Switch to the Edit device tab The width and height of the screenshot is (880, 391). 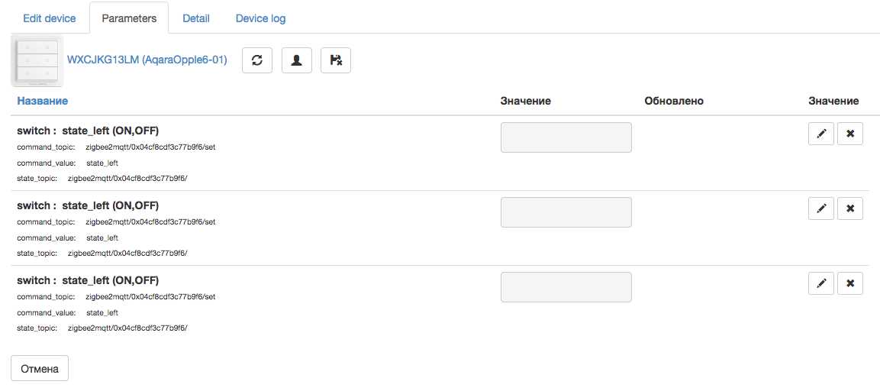pyautogui.click(x=50, y=18)
